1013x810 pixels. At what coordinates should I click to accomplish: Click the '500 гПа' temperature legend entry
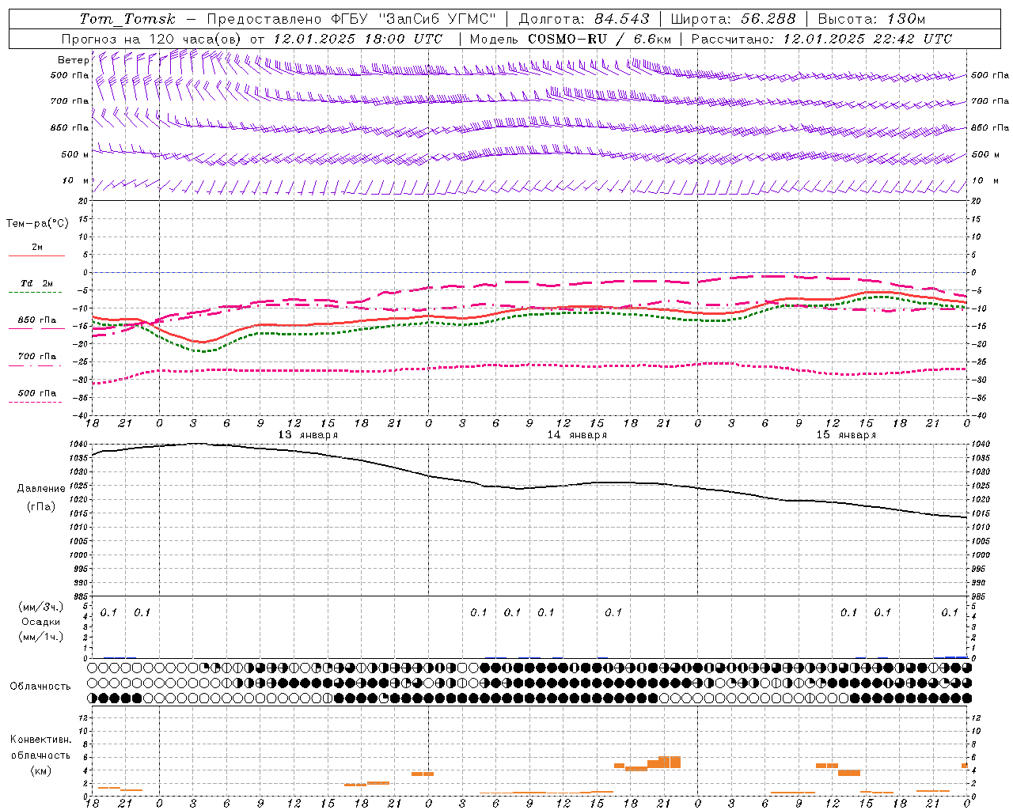(x=37, y=393)
